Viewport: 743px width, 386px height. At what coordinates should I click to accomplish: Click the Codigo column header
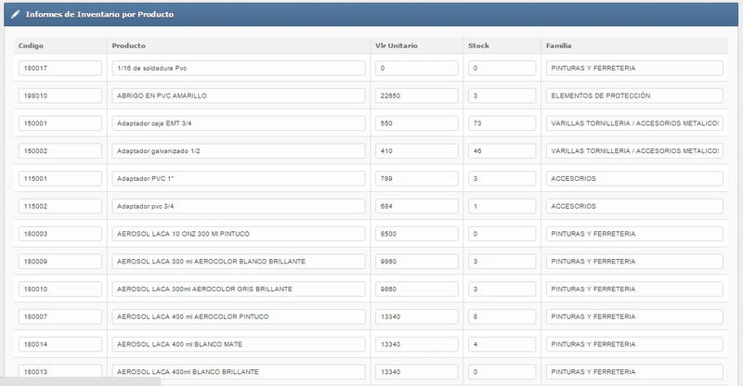32,45
